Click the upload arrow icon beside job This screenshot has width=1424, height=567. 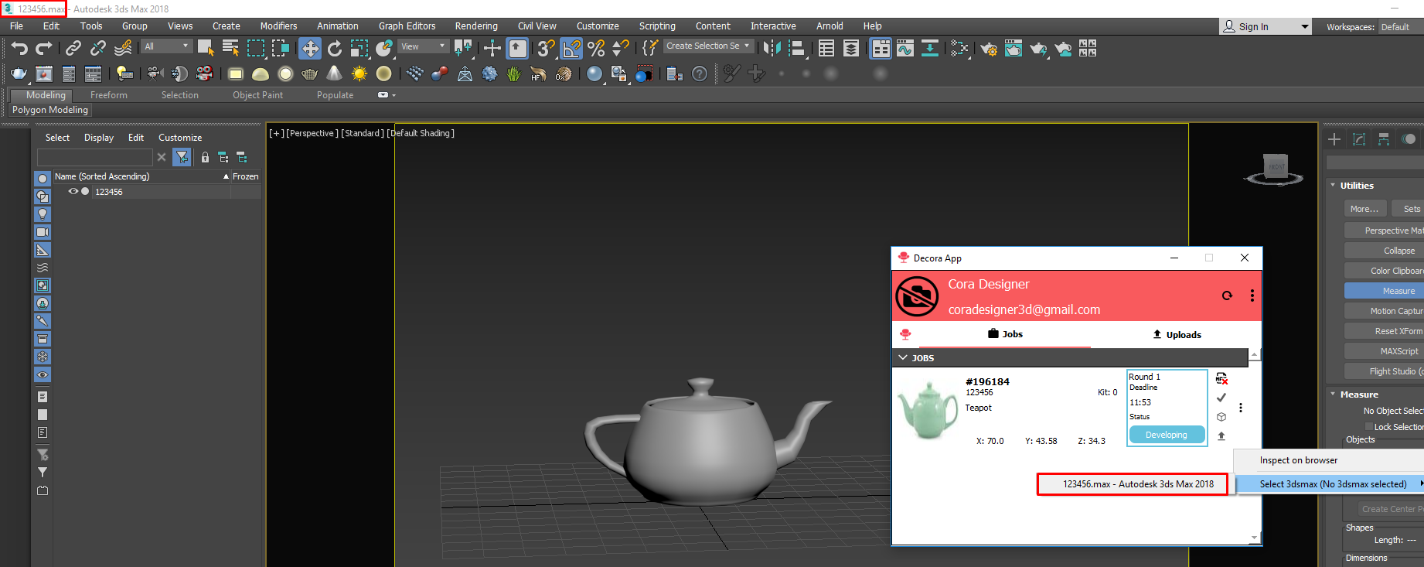[x=1221, y=436]
